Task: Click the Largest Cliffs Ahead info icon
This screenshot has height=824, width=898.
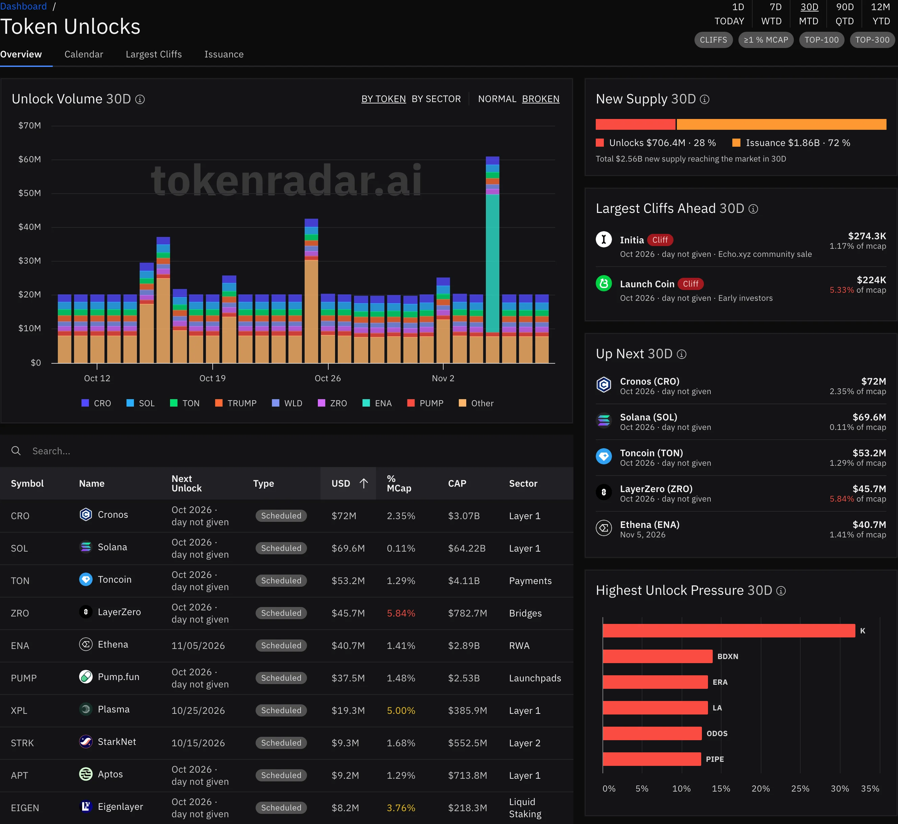Action: pyautogui.click(x=753, y=209)
